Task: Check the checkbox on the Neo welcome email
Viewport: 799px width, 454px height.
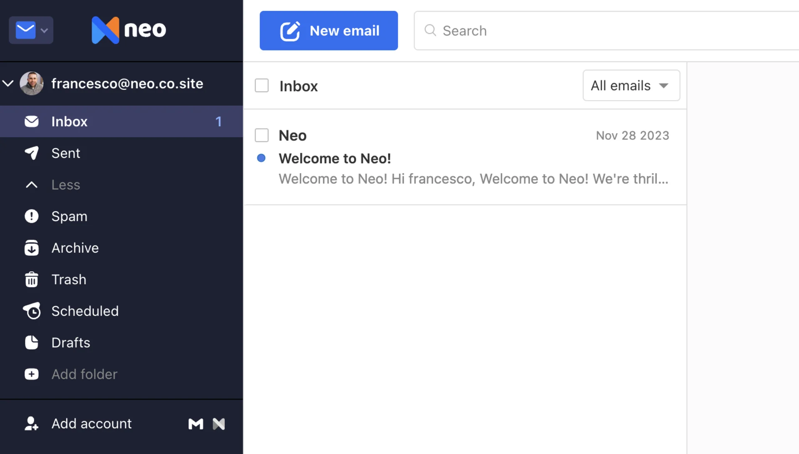Action: pyautogui.click(x=262, y=135)
